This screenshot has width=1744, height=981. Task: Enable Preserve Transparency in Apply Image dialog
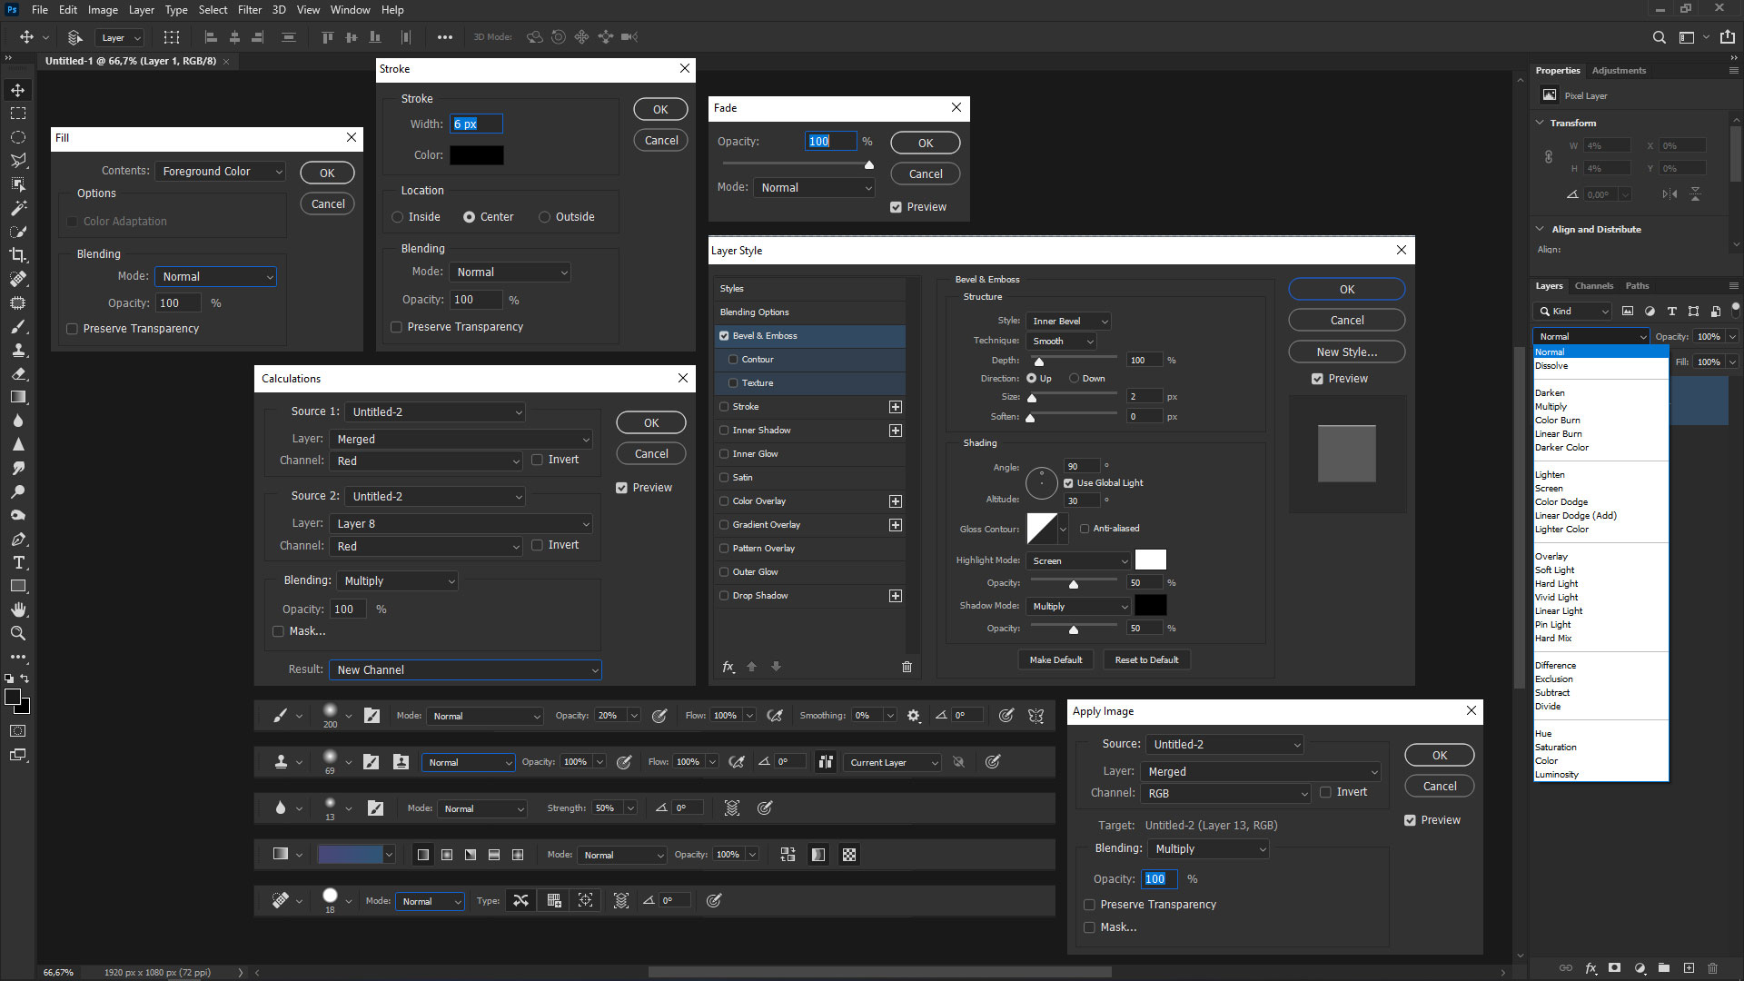pos(1089,905)
